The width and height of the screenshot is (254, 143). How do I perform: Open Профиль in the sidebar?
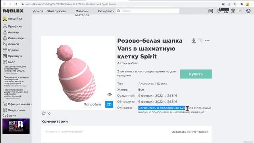(12, 26)
